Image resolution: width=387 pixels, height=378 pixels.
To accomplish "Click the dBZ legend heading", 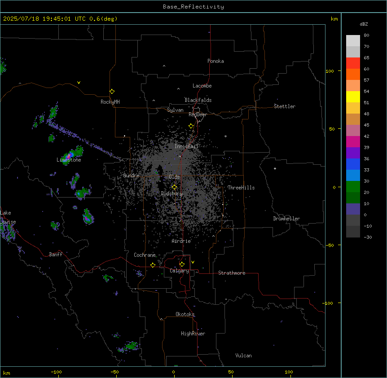I will pyautogui.click(x=364, y=24).
